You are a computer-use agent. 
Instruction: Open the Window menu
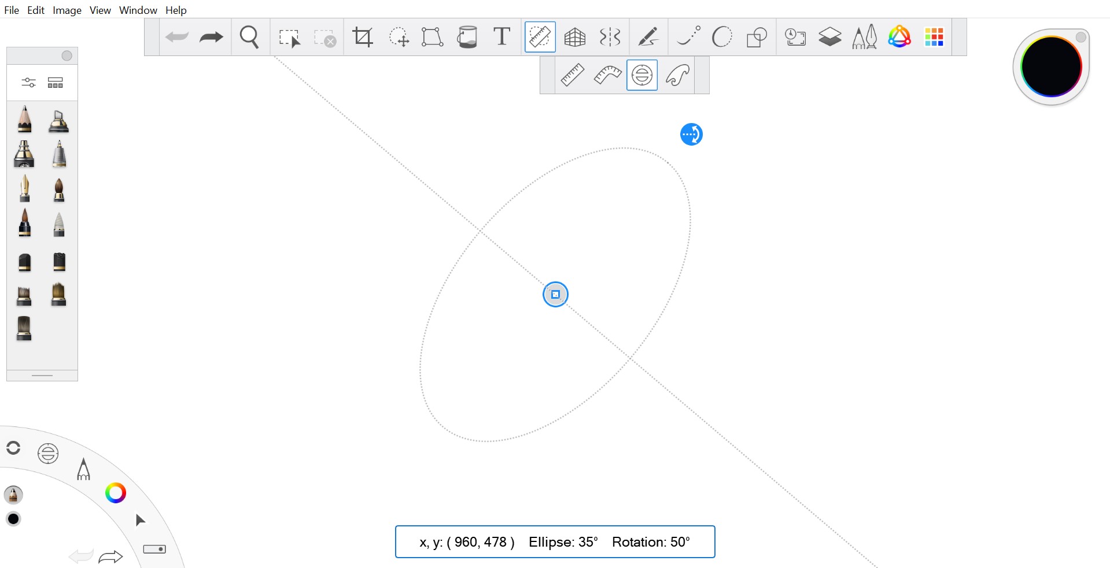pyautogui.click(x=138, y=10)
